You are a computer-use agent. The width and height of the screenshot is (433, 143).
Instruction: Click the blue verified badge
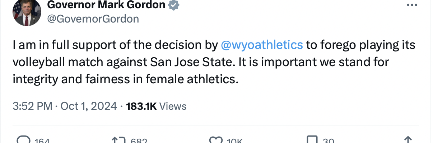(174, 5)
